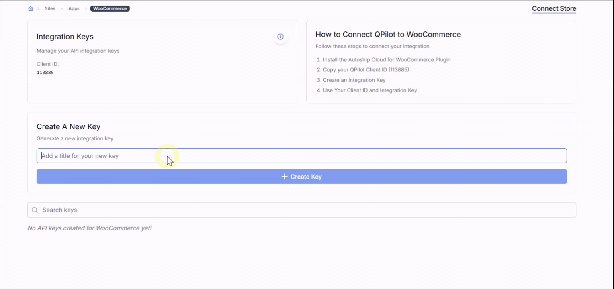
Task: Focus the new key title field
Action: (302, 156)
